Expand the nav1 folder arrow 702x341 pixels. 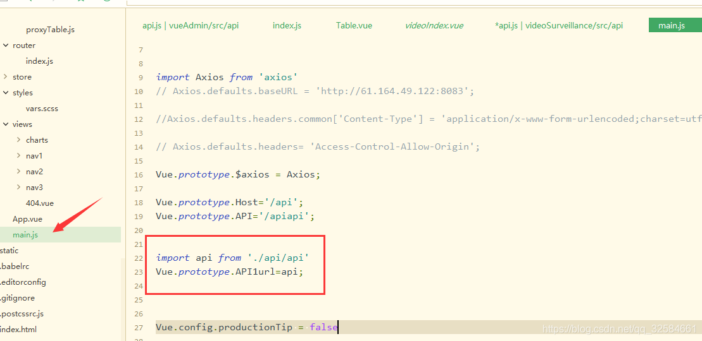click(x=19, y=156)
